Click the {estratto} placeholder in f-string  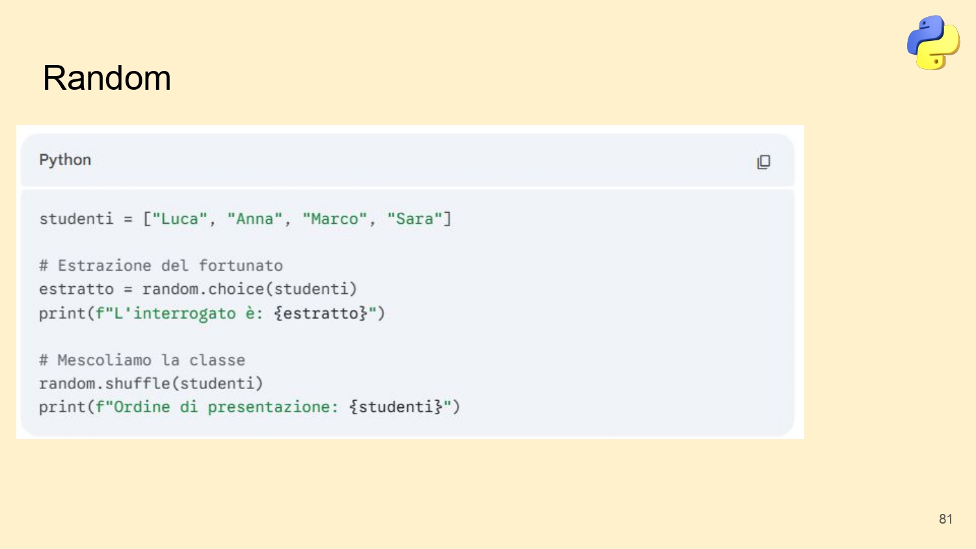coord(321,313)
